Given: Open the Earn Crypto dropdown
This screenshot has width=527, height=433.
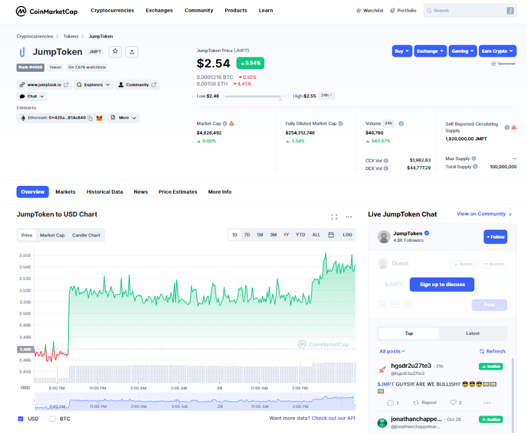Looking at the screenshot, I should [x=497, y=51].
